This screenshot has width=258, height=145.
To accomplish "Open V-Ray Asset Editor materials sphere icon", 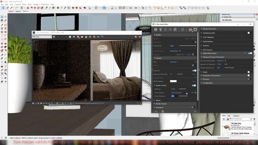I will pyautogui.click(x=156, y=29).
